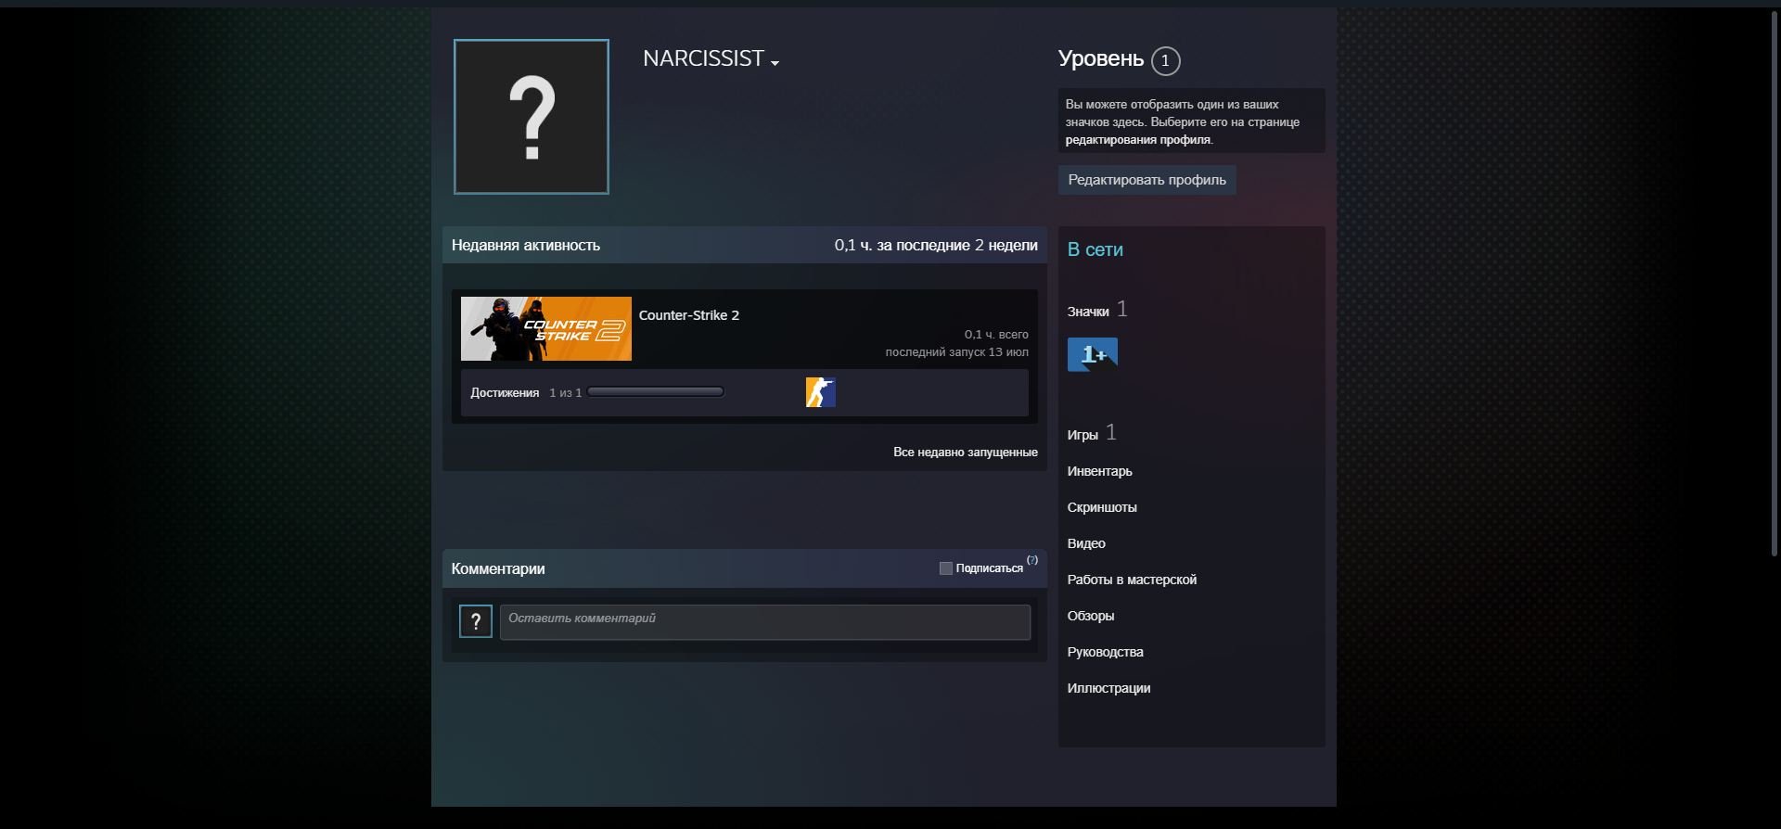
Task: Click the profile avatar with the question mark
Action: [x=532, y=117]
